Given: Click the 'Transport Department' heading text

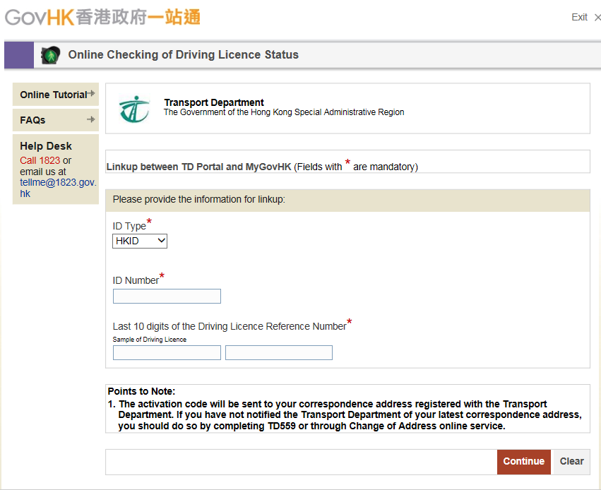Looking at the screenshot, I should [x=214, y=102].
